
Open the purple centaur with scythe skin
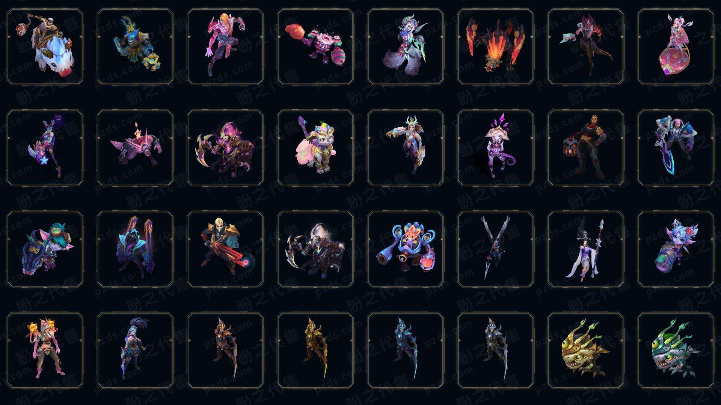(225, 148)
